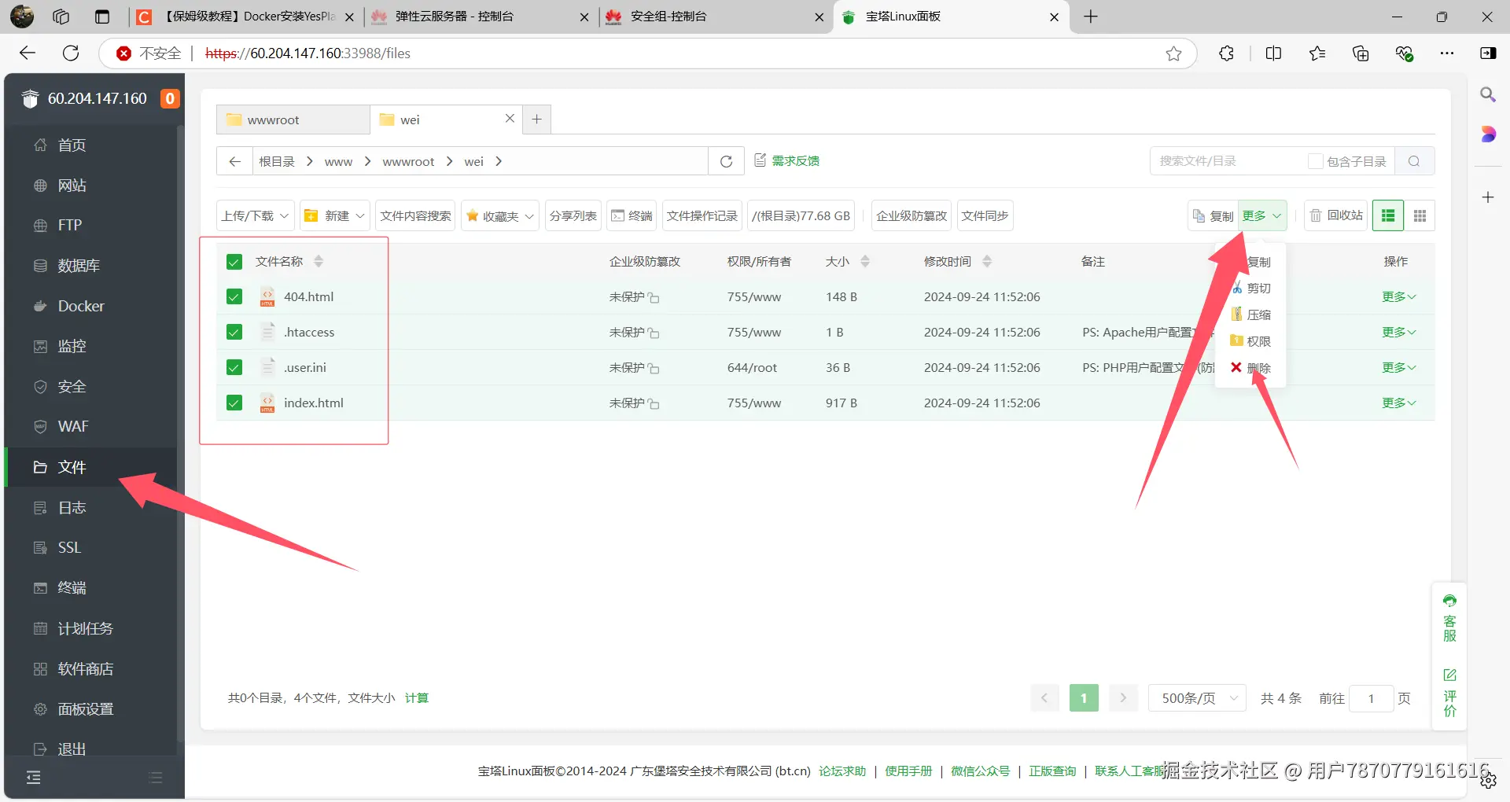Screen dimensions: 1510x802
Task: Expand 更多 actions for .htaccess row
Action: [x=1399, y=332]
